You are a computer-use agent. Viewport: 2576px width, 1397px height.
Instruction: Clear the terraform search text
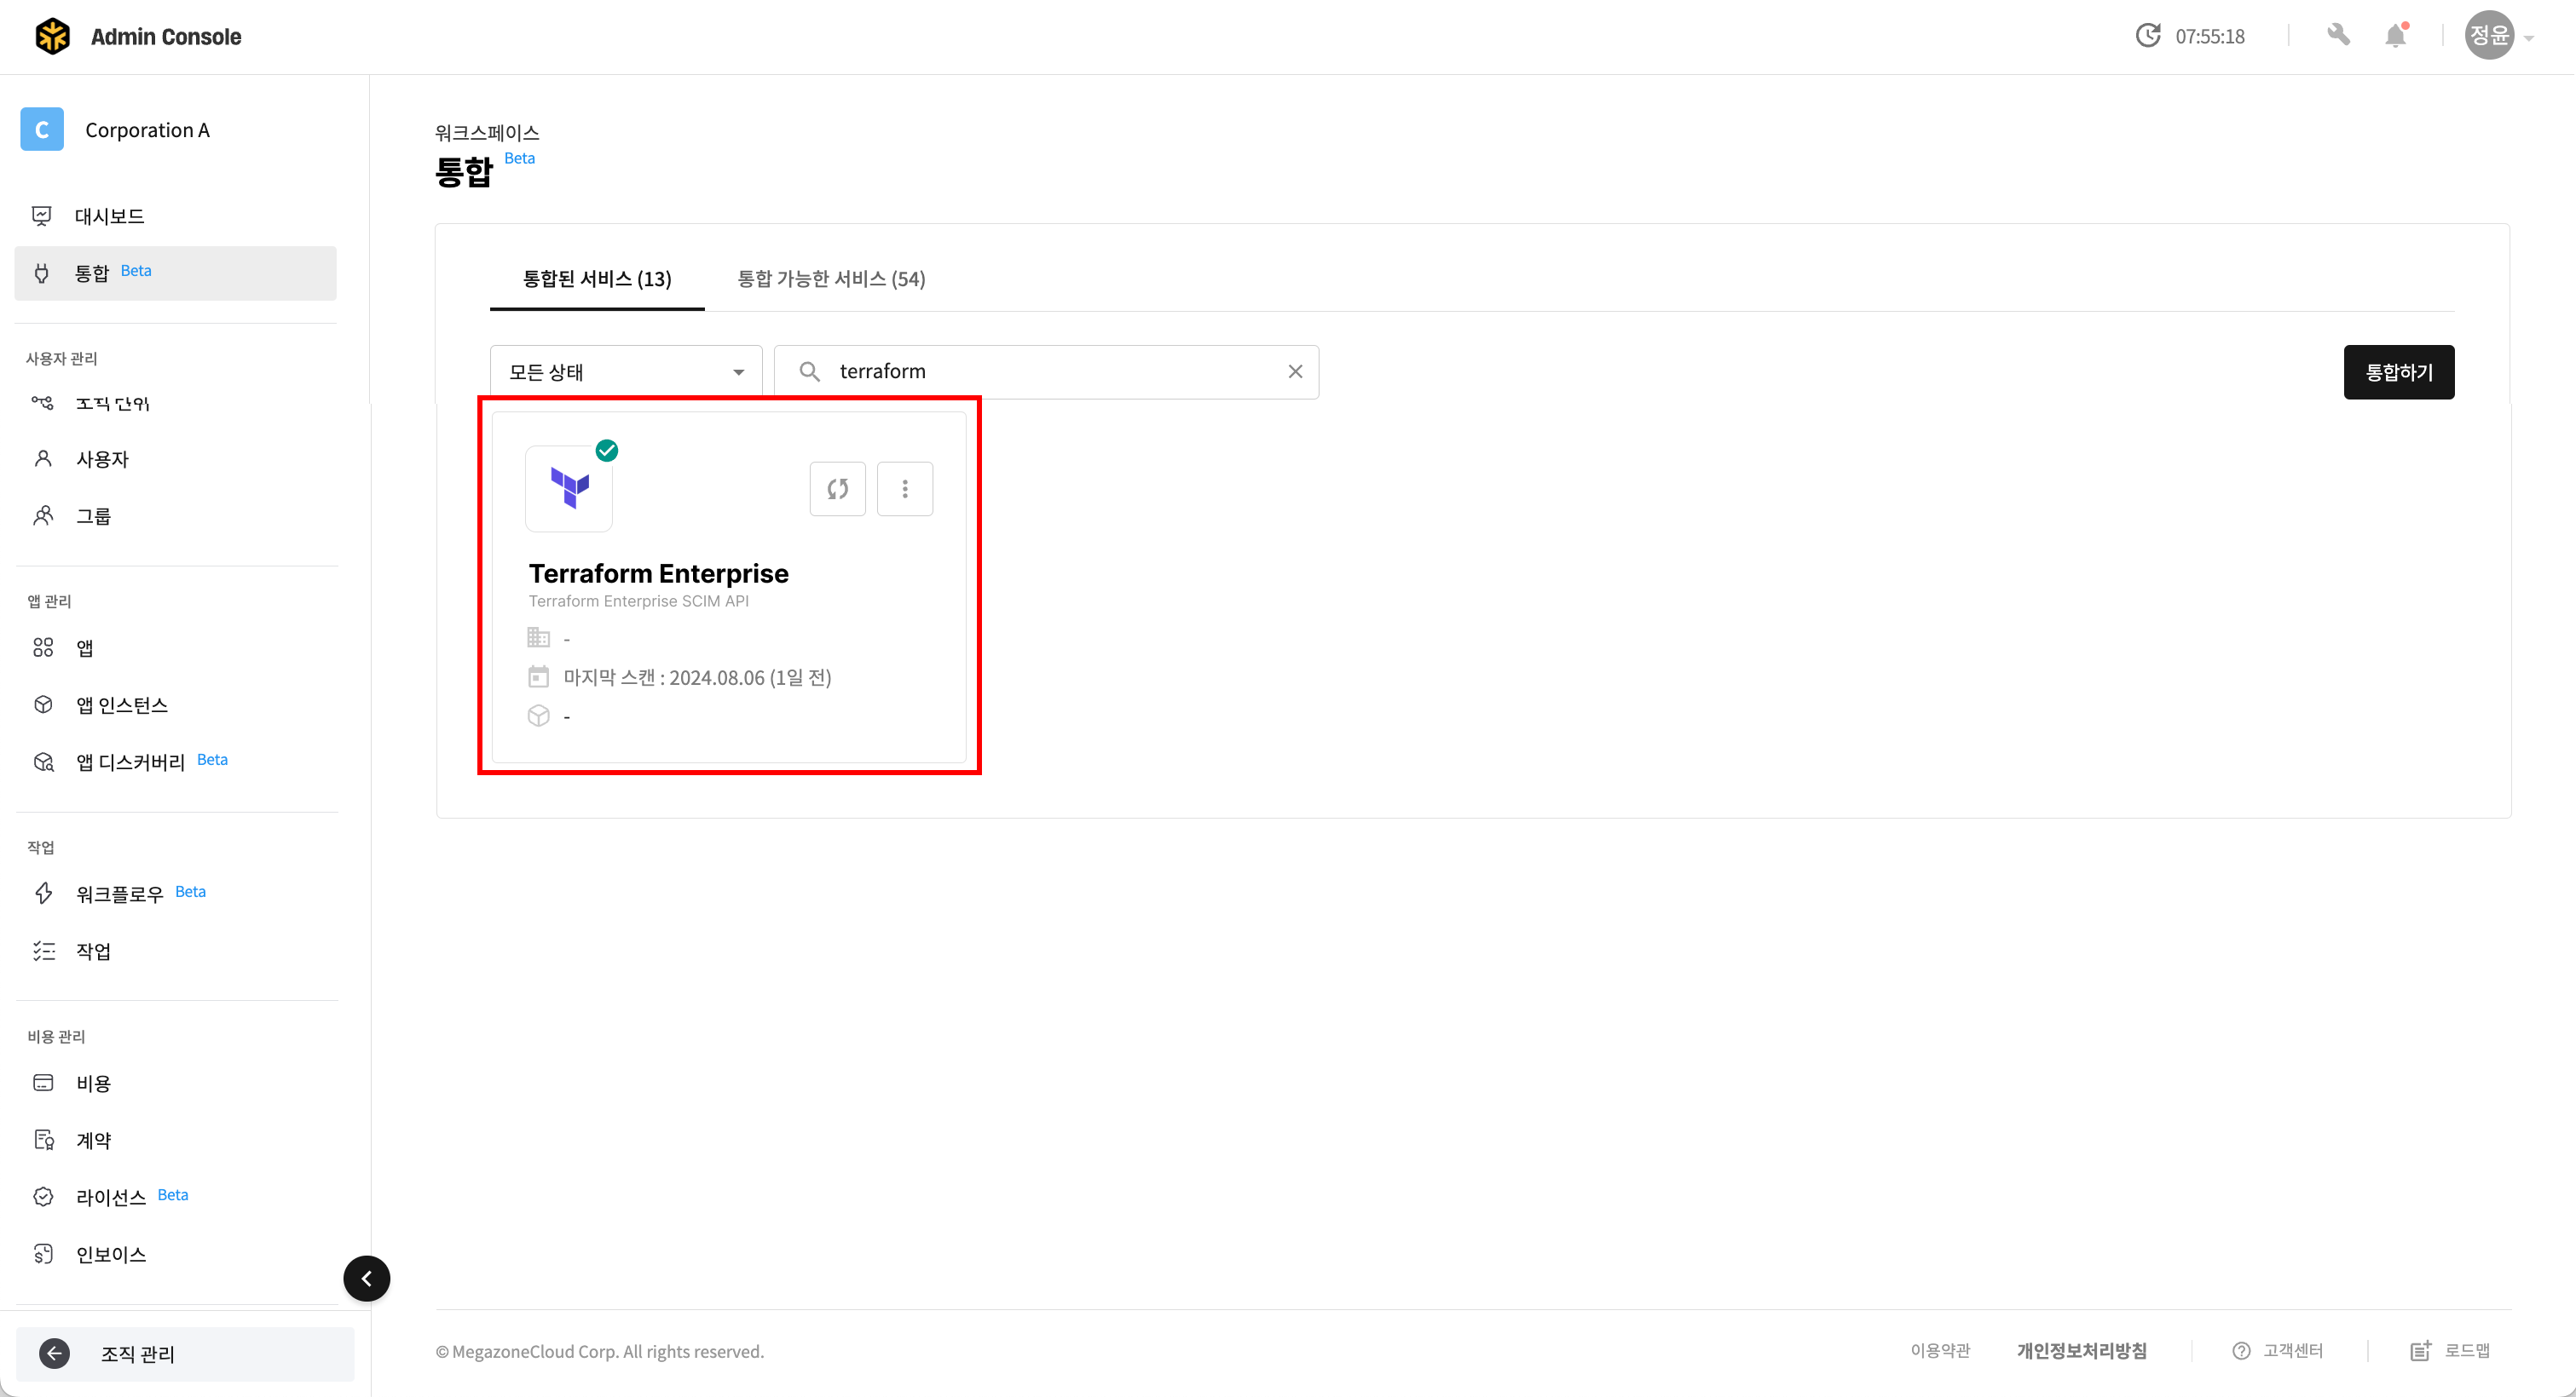[1295, 371]
